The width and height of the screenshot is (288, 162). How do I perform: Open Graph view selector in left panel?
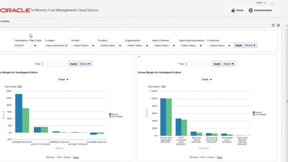pos(63,79)
